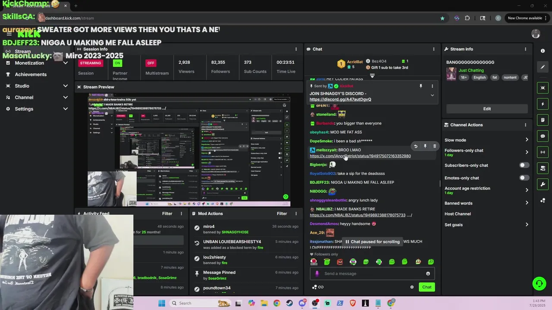
Task: Toggle the lightning bolt panel icon in sidebar
Action: 543,104
